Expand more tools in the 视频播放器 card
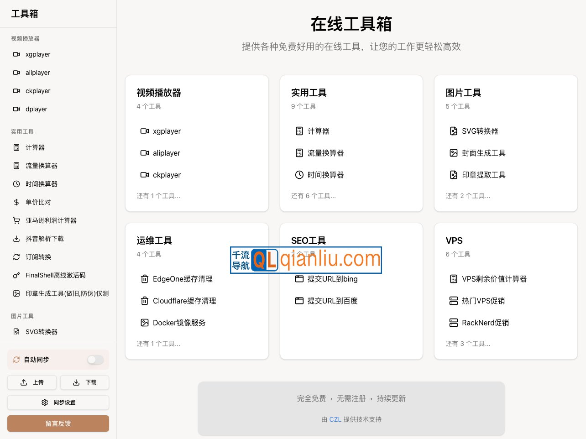The image size is (586, 439). (158, 195)
